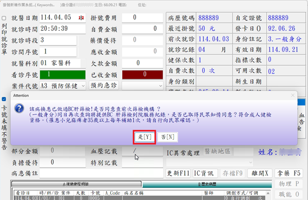The width and height of the screenshot is (308, 200).
Task: Click the dark red 已收金額 field
Action: [x=142, y=75]
